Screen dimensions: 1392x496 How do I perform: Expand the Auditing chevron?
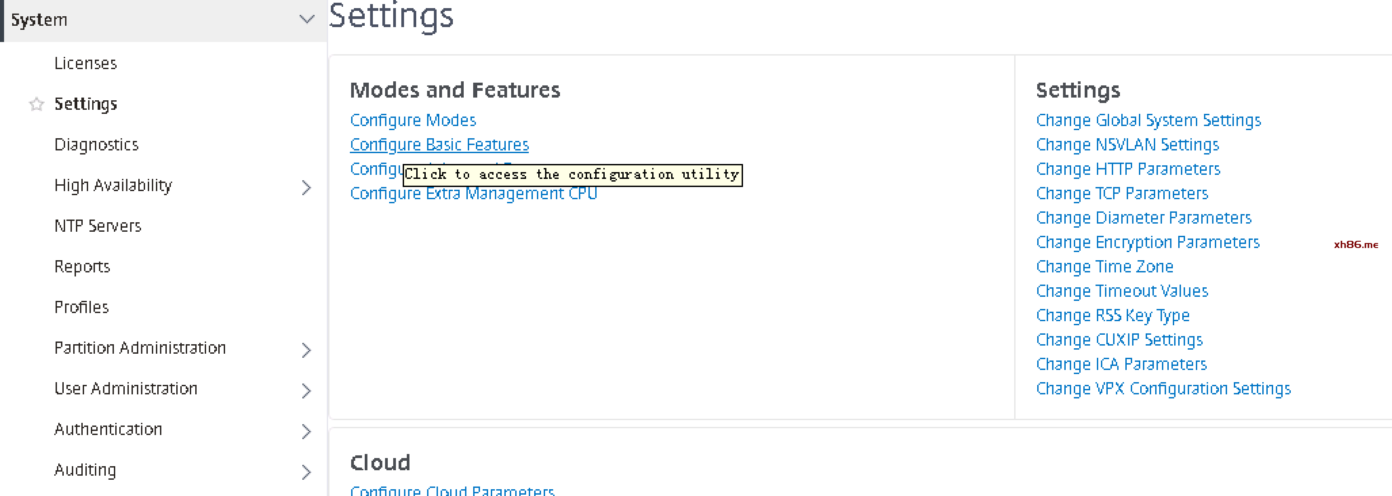306,472
